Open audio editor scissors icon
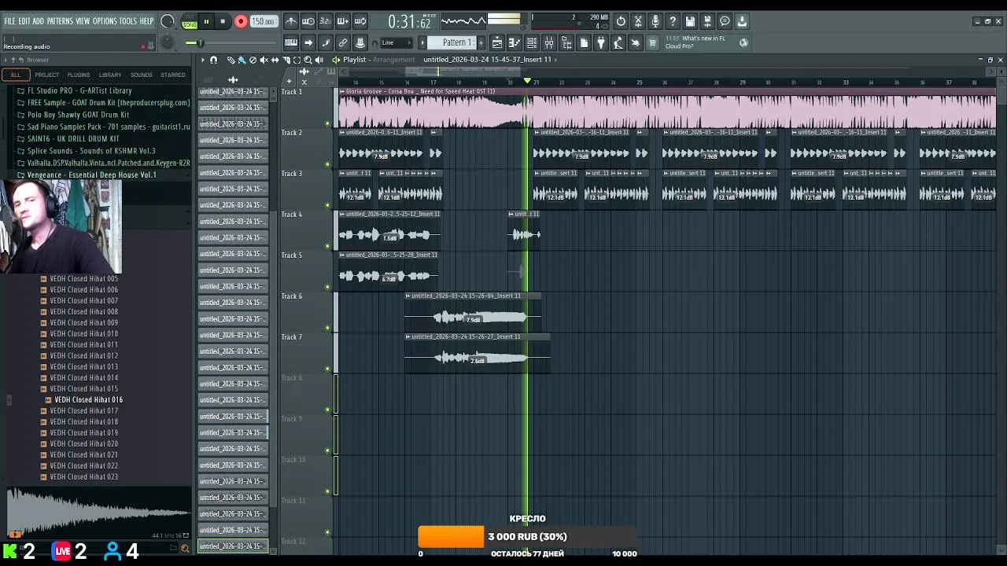Image resolution: width=1007 pixels, height=566 pixels. pos(637,21)
